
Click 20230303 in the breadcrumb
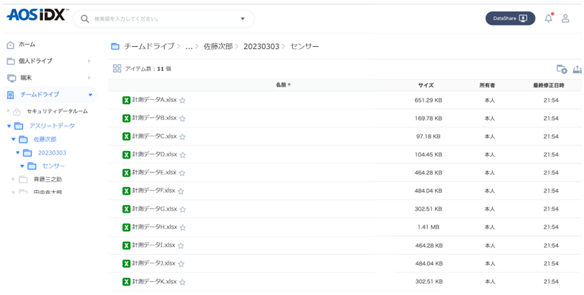262,46
